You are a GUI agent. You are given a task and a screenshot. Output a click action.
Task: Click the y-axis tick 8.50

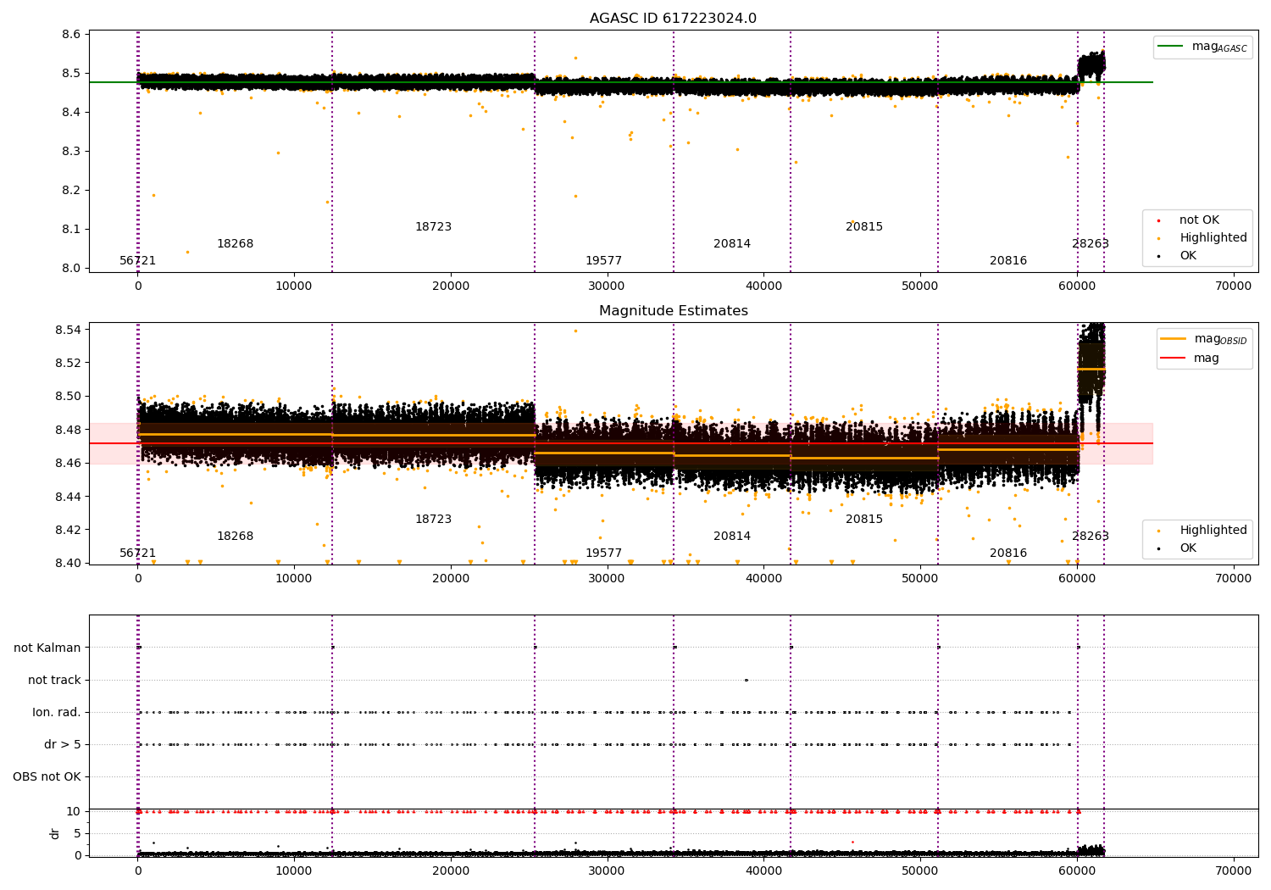(x=68, y=397)
